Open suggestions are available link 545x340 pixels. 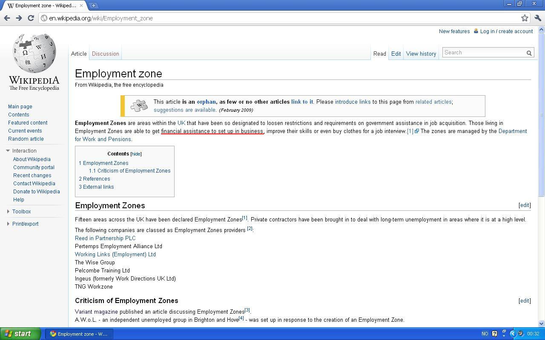coord(185,110)
